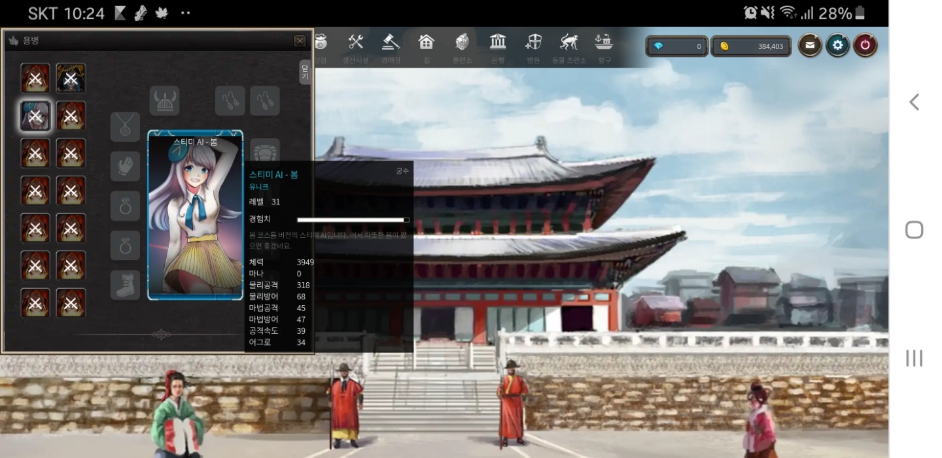The height and width of the screenshot is (458, 942).
Task: Select the helmet equipment slot
Action: pos(164,101)
